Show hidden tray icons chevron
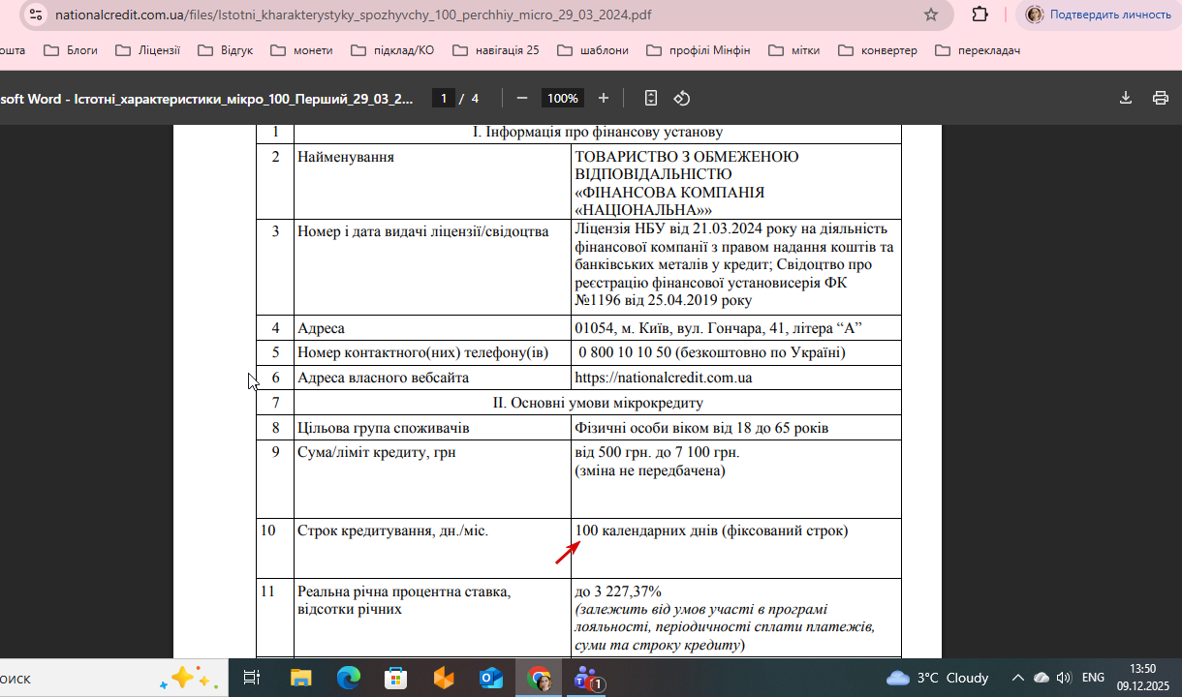 (x=1017, y=678)
